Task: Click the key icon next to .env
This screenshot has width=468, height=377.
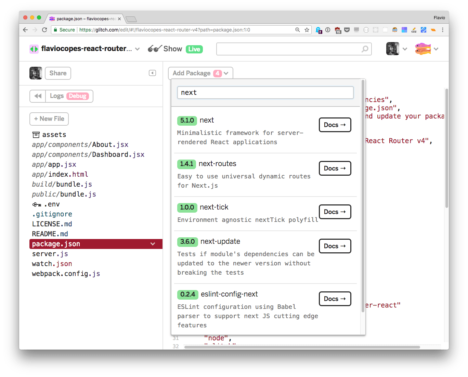Action: click(x=37, y=204)
